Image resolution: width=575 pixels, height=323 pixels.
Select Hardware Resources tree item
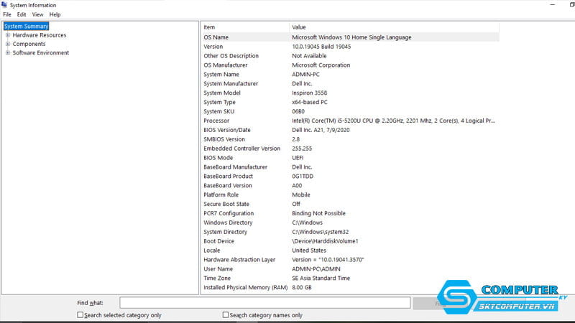(40, 35)
